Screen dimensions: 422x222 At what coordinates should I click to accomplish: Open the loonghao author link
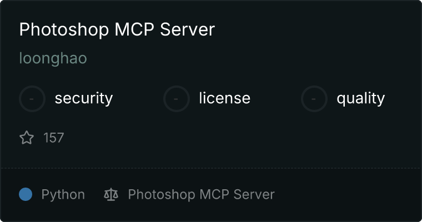53,58
